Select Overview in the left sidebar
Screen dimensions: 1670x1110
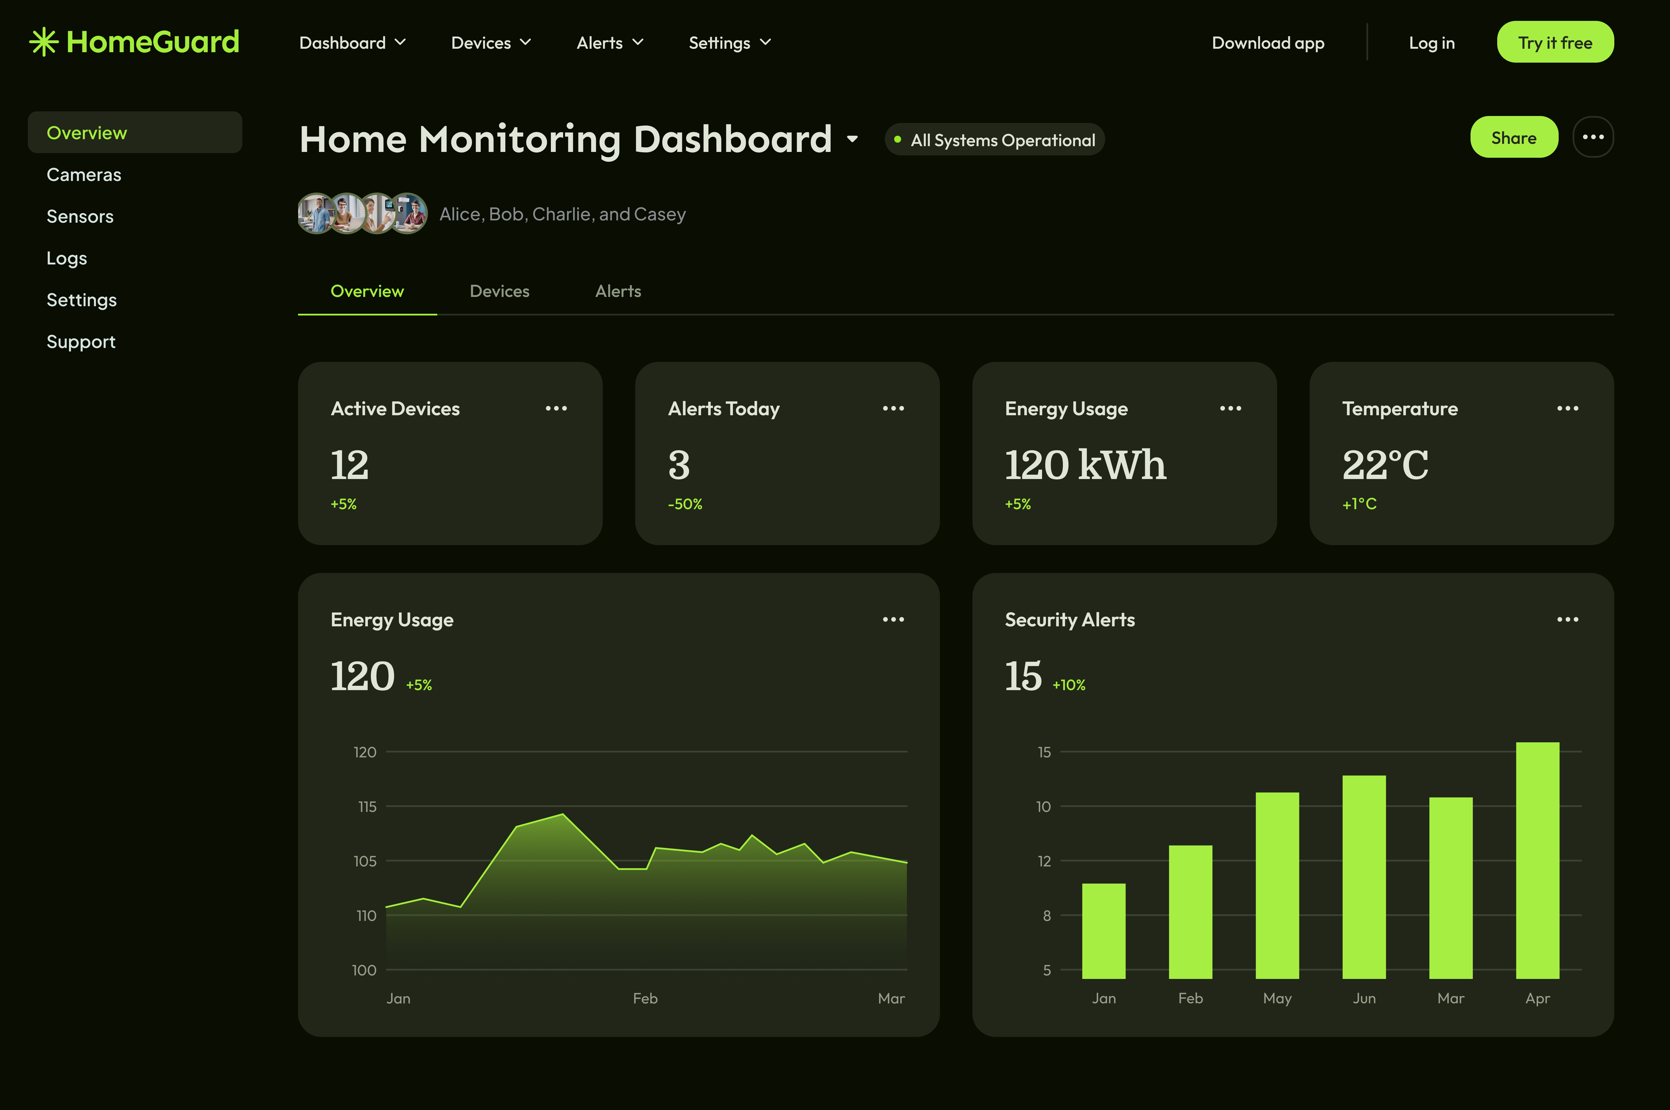click(x=135, y=133)
